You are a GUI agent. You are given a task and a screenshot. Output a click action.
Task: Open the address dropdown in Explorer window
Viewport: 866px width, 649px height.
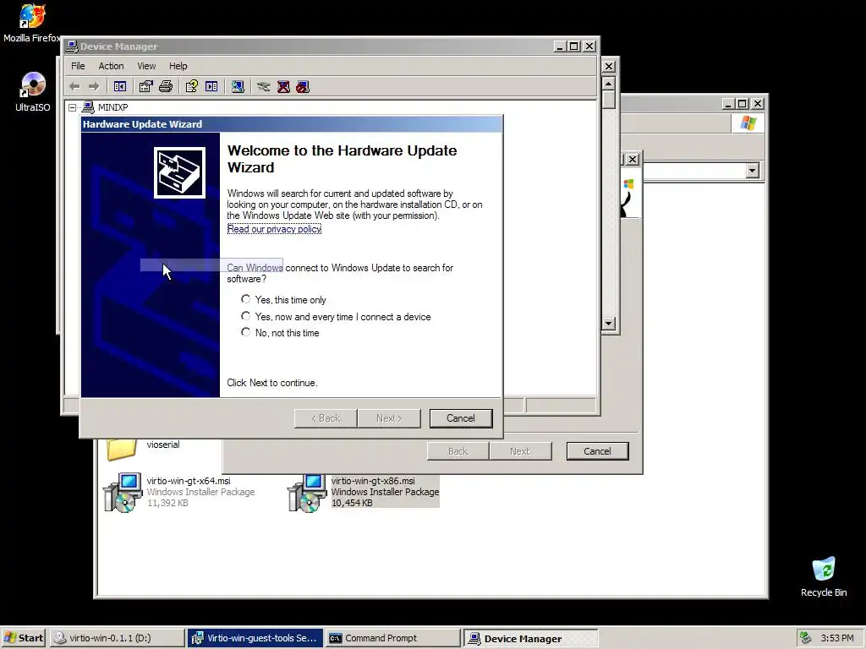[752, 171]
